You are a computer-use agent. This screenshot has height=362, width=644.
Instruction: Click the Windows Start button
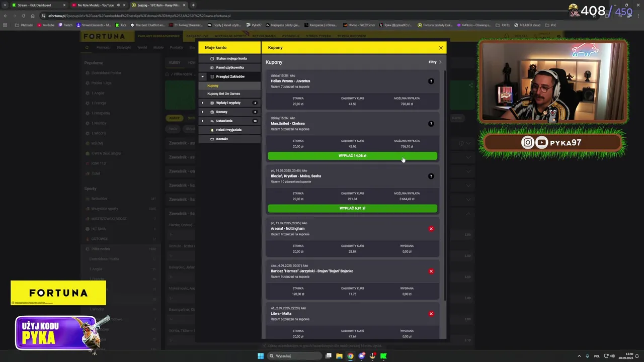261,356
